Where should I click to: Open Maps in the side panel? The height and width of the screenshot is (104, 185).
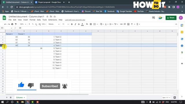tap(182, 53)
